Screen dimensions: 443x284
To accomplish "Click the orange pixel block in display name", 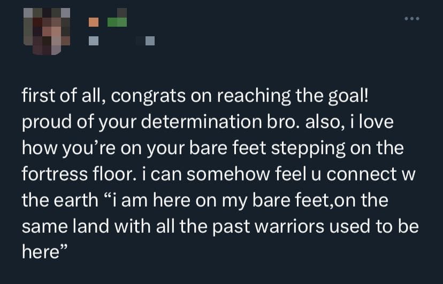I will (94, 22).
